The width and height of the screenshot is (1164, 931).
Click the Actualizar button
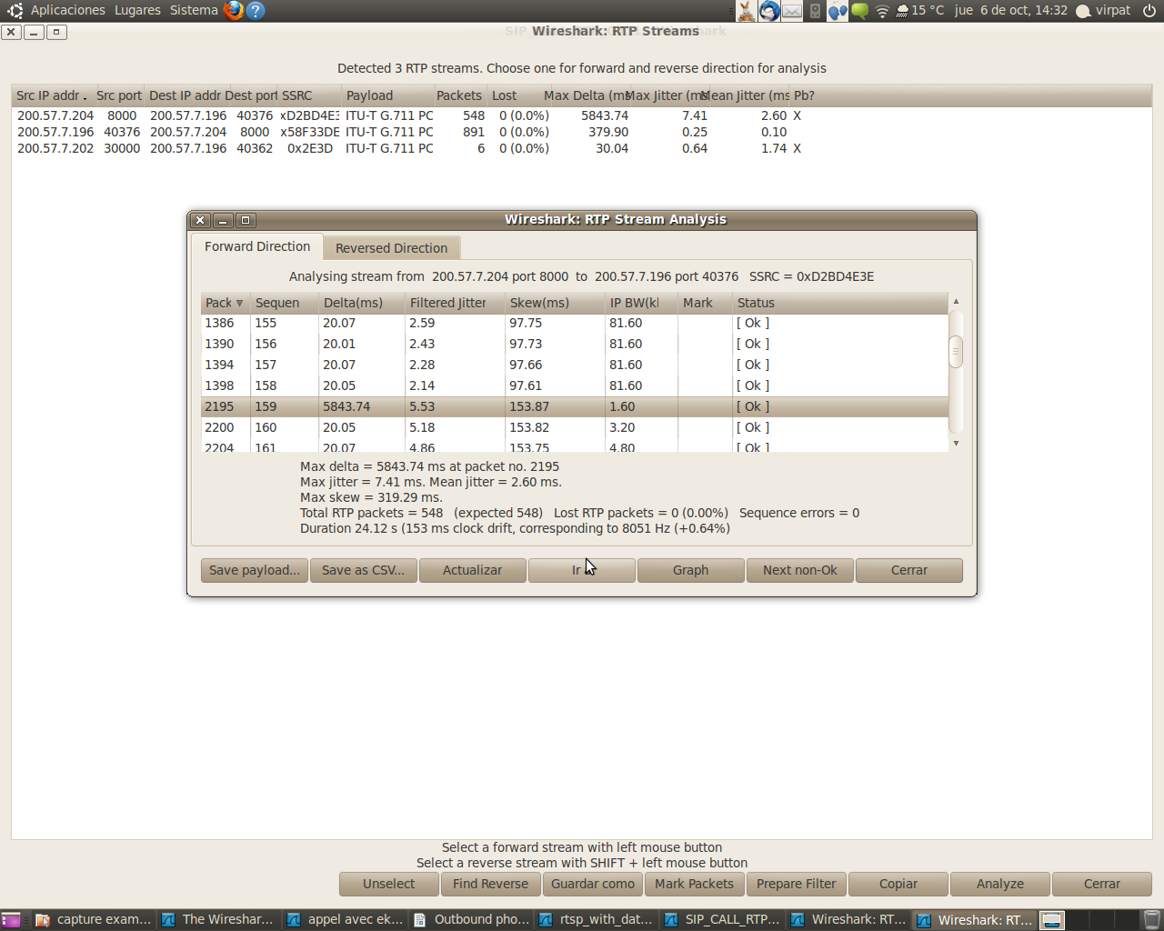[x=472, y=570]
